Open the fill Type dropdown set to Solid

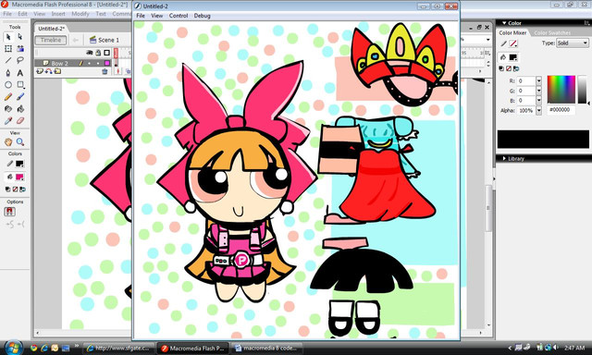point(573,43)
